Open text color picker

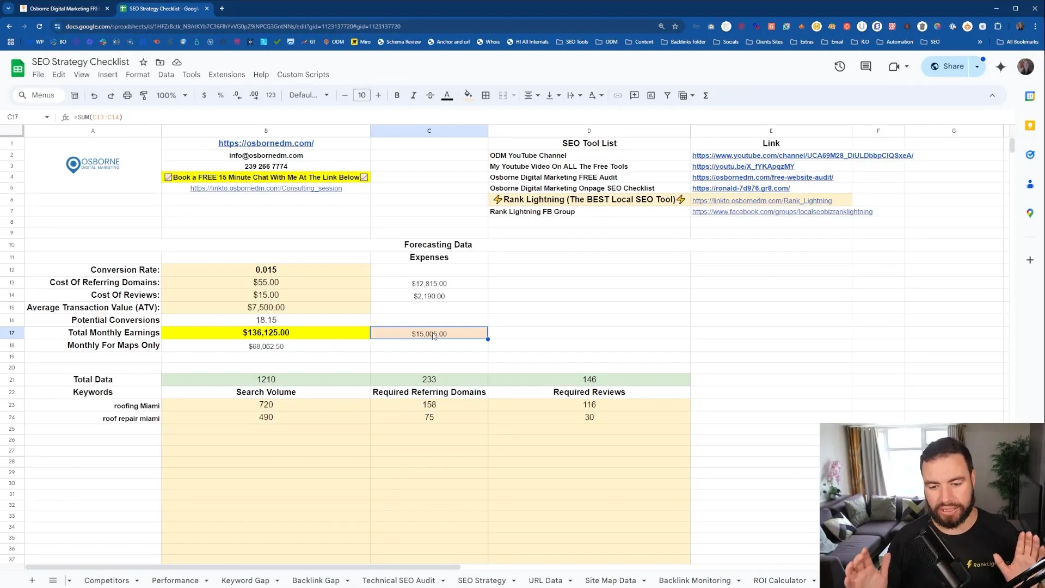pos(447,95)
